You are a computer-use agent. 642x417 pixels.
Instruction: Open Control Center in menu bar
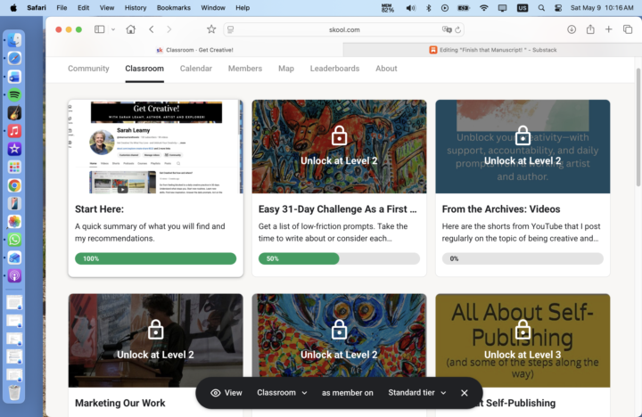tap(558, 8)
